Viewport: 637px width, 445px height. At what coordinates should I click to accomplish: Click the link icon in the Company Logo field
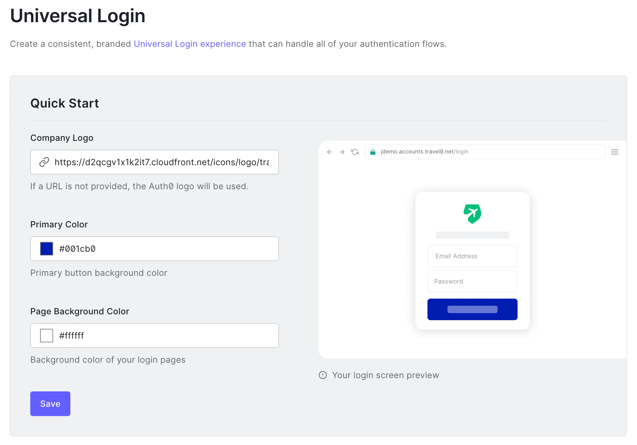pyautogui.click(x=44, y=162)
